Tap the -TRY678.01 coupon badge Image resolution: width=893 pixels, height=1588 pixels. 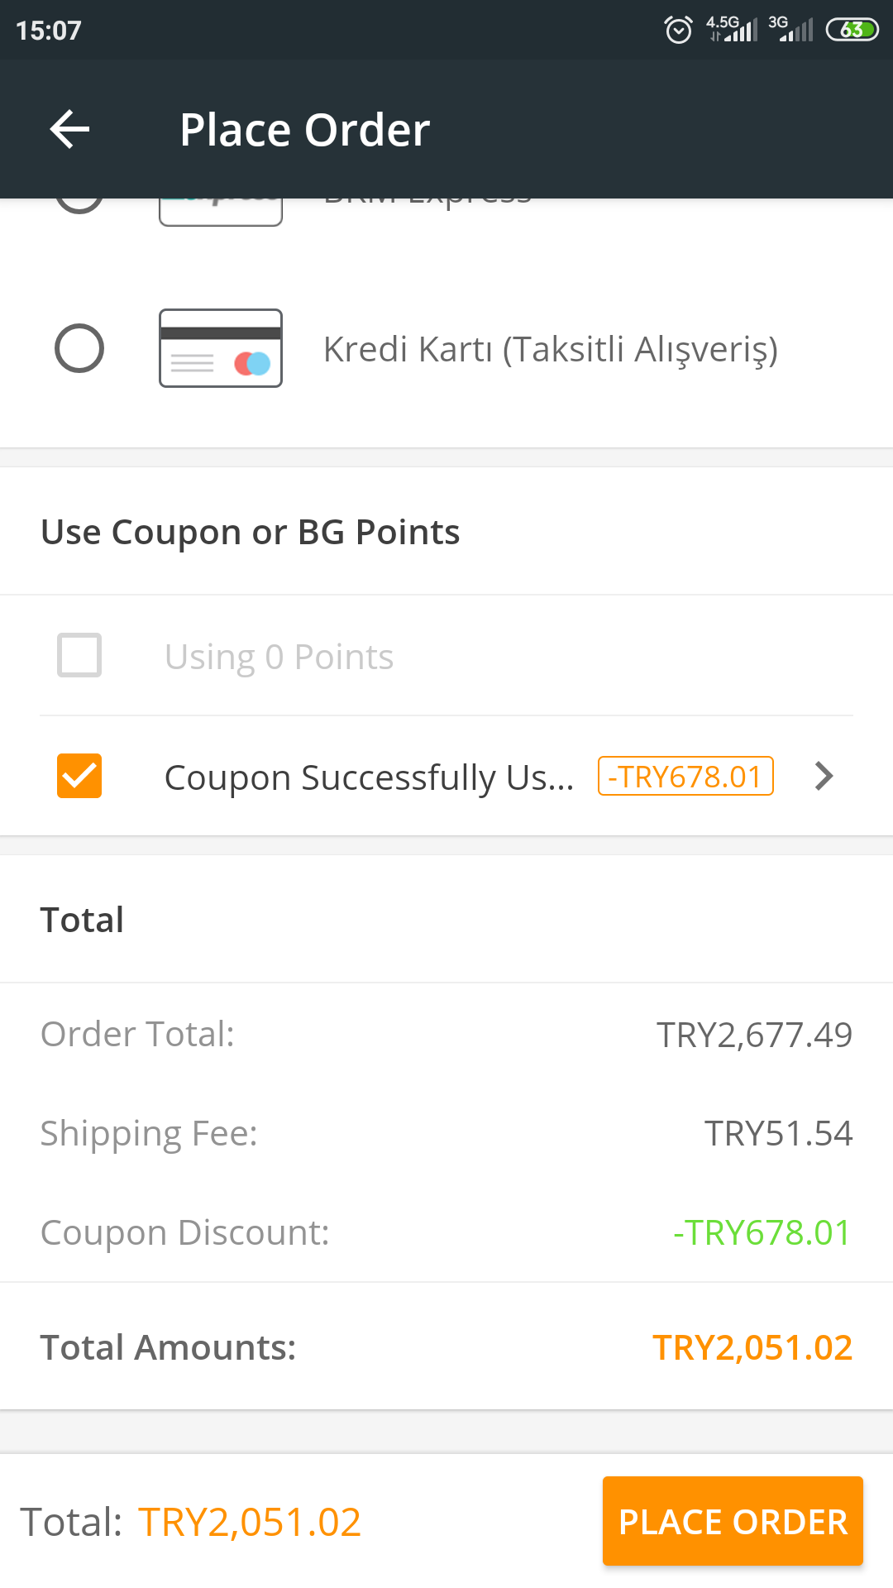[x=685, y=776]
